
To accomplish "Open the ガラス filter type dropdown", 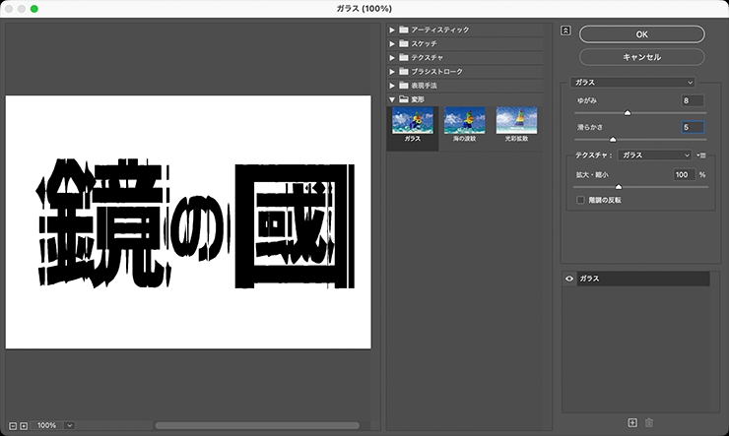I will pyautogui.click(x=633, y=83).
